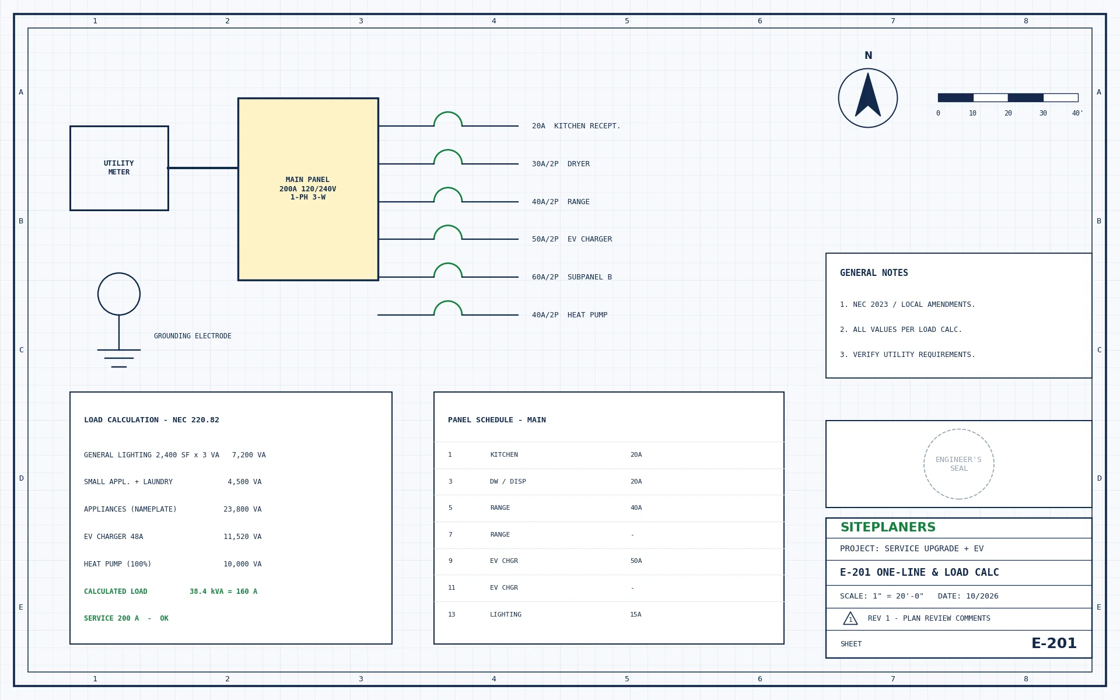
Task: Click the Calculated Load 38.4 kVA line
Action: tap(170, 591)
